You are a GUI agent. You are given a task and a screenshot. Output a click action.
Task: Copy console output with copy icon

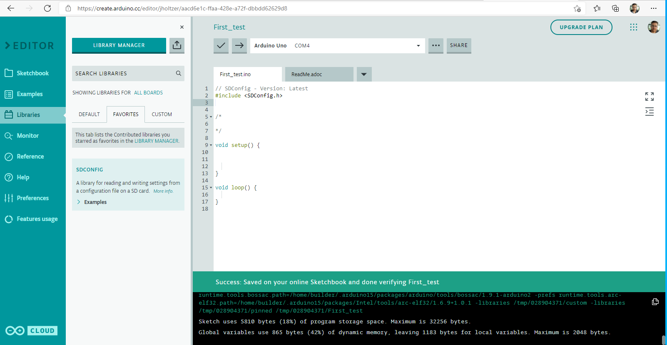click(x=655, y=302)
